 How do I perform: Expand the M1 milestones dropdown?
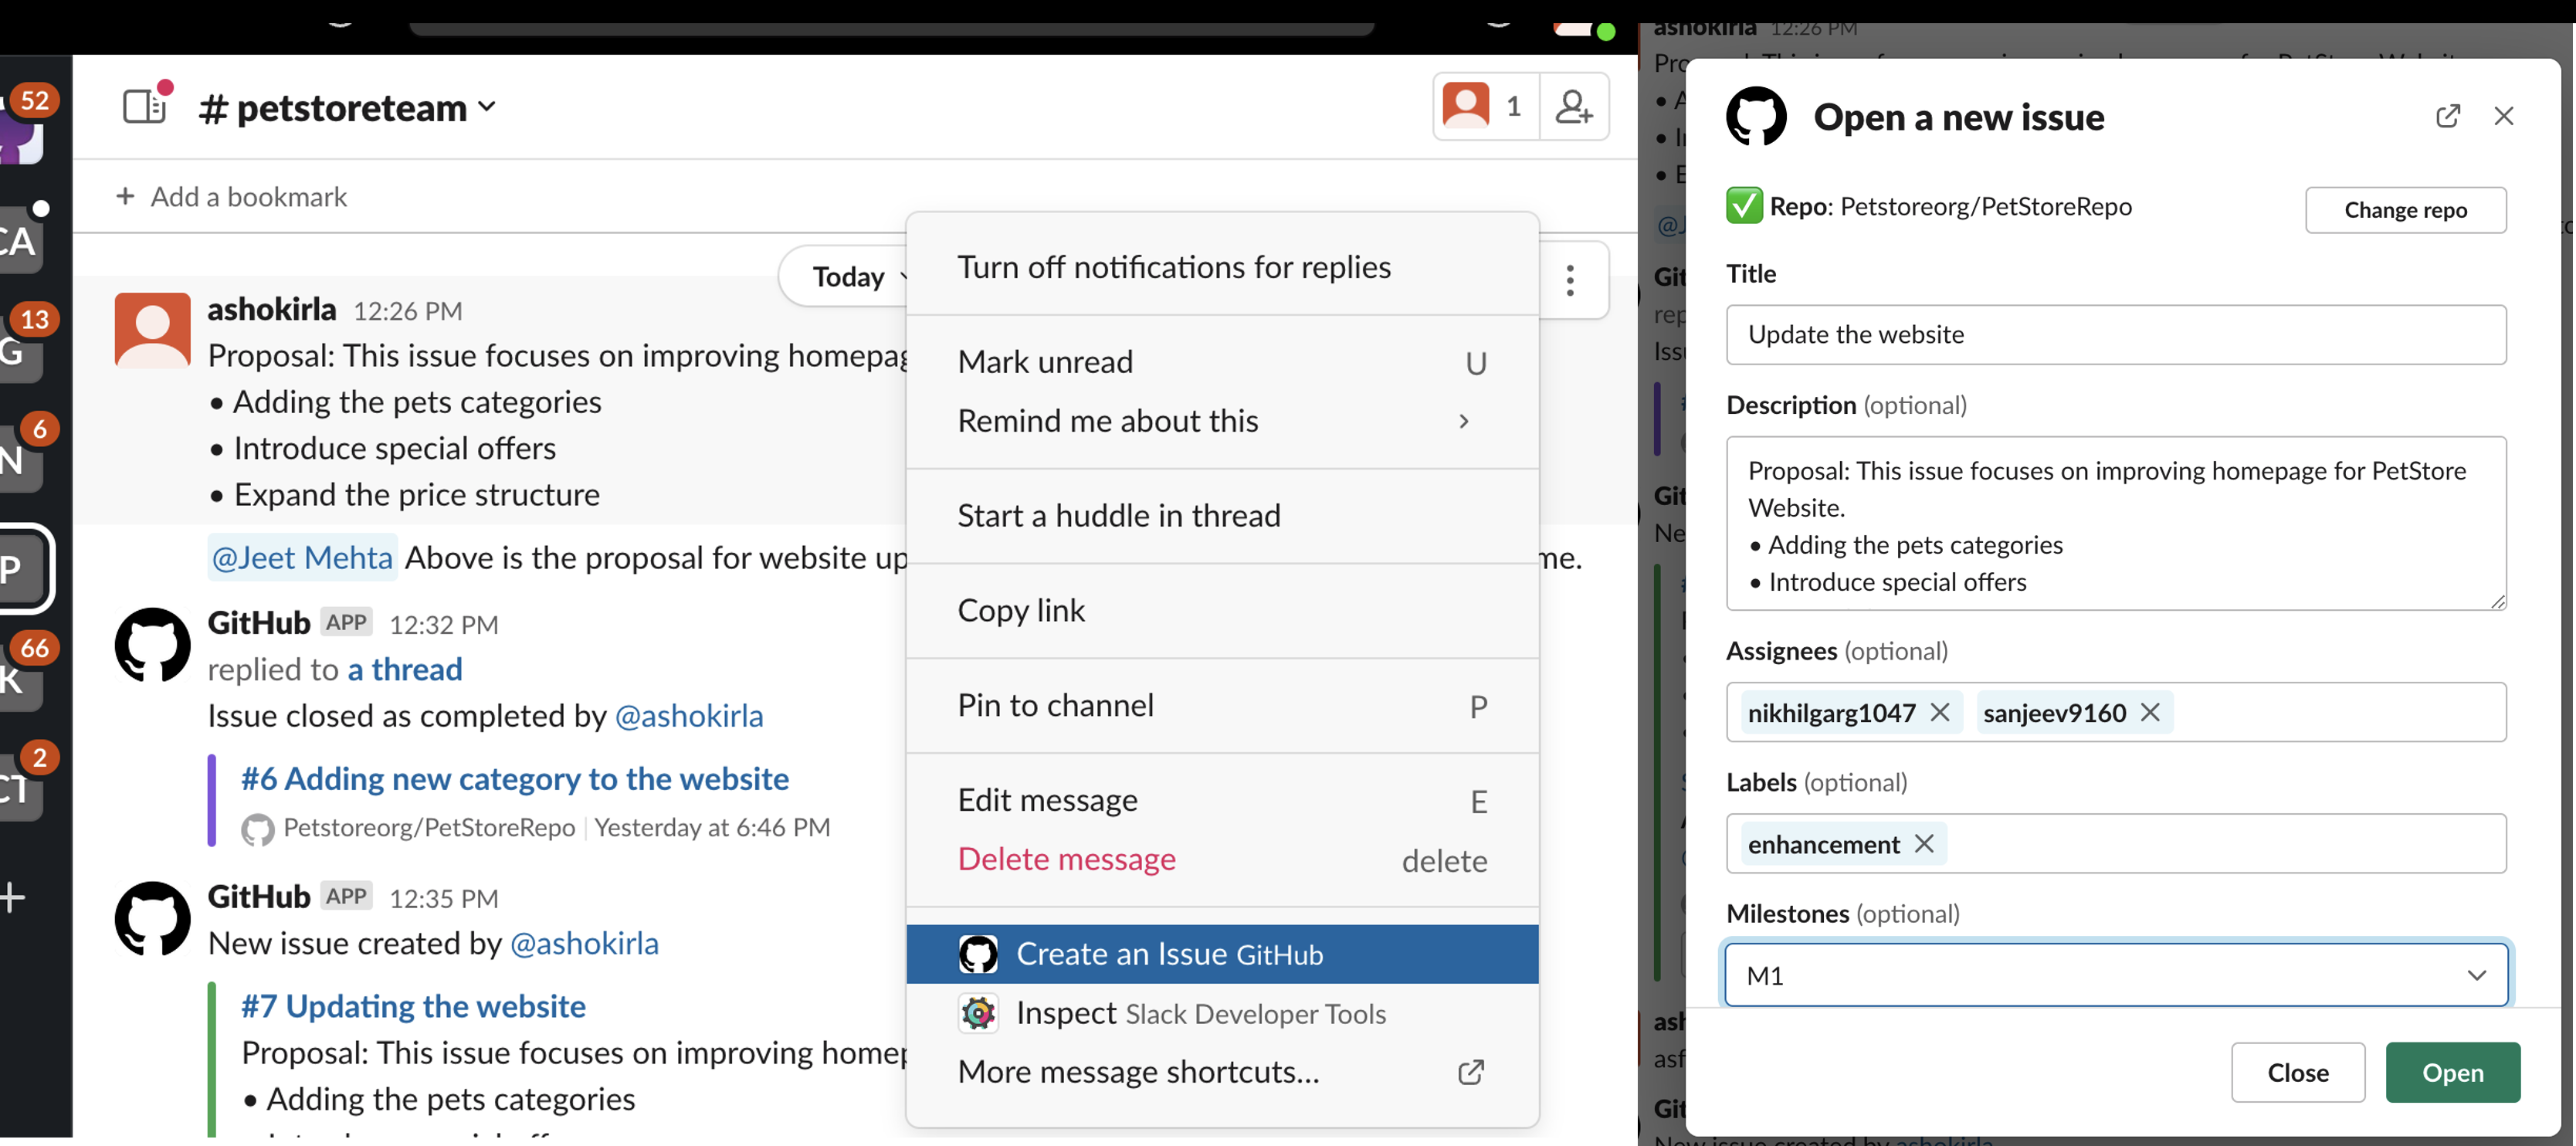click(x=2477, y=975)
